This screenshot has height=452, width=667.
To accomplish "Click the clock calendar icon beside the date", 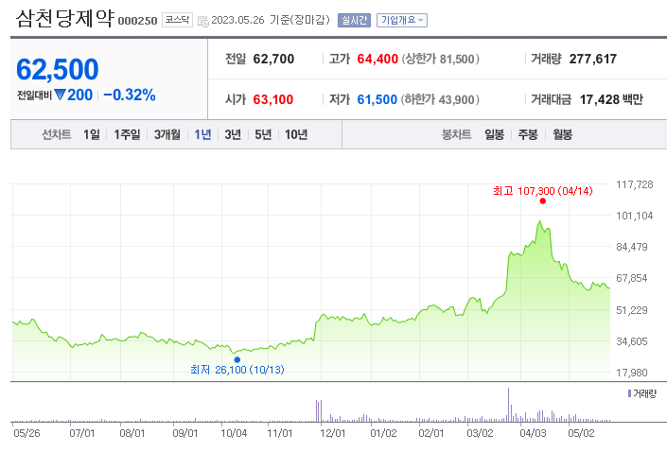I will point(203,21).
